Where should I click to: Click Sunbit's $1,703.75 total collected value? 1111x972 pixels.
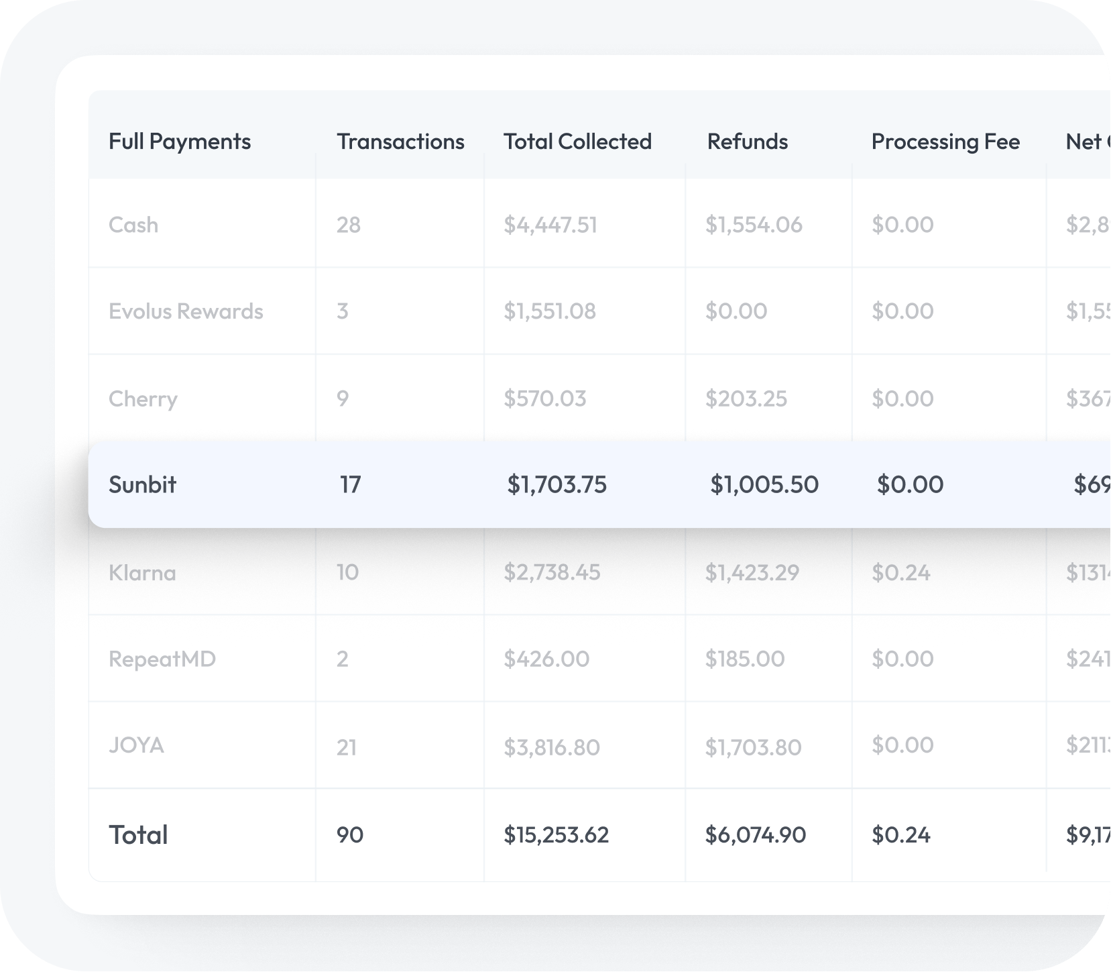point(557,484)
